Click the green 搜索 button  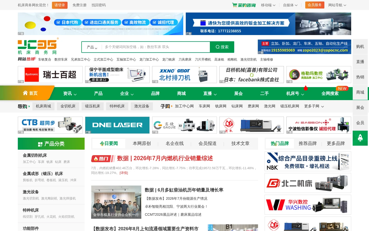pyautogui.click(x=222, y=47)
